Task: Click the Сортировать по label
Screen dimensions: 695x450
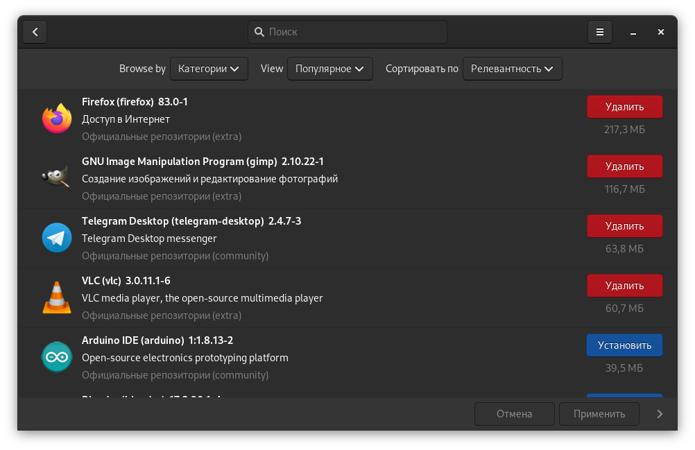Action: (x=422, y=69)
